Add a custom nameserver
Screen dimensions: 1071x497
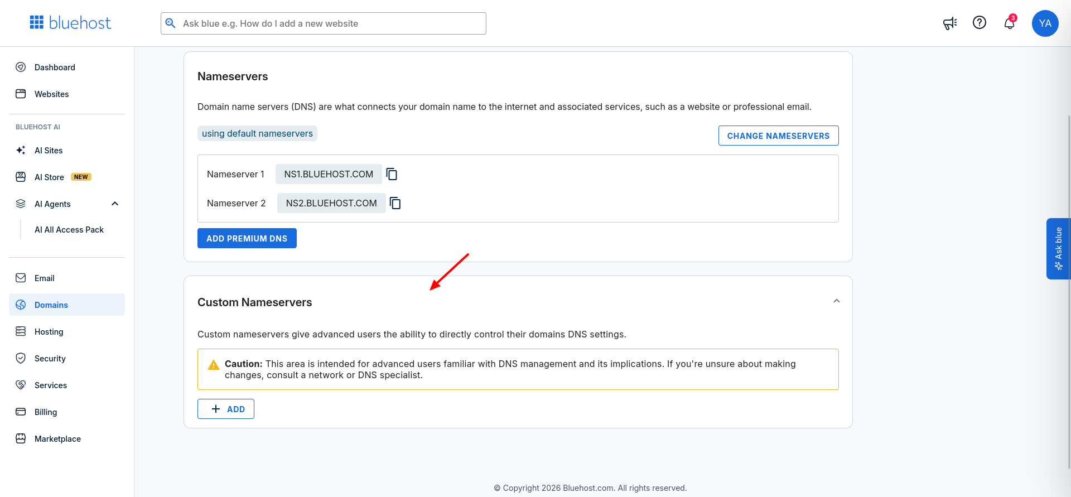pos(226,409)
